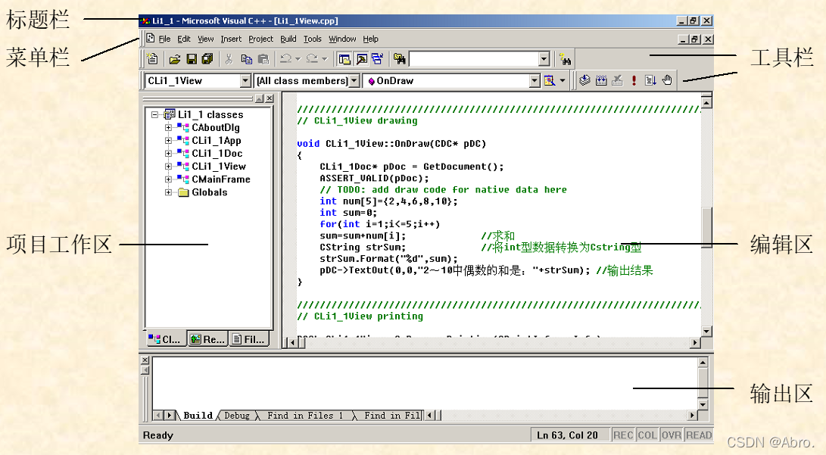Toggle the OVR overwrite indicator
The width and height of the screenshot is (826, 455).
pyautogui.click(x=672, y=435)
